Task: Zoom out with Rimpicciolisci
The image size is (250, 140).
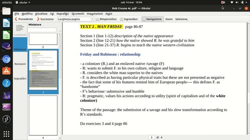Action: tap(106, 19)
